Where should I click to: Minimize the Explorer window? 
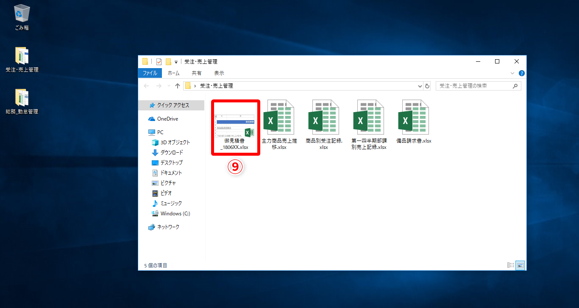point(478,61)
